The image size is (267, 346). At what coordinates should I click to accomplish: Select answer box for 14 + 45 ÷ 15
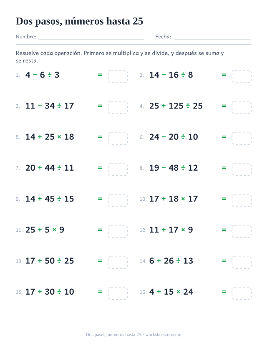[x=118, y=200]
